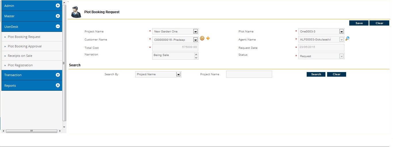Go to Receipts on Sale page

tap(20, 56)
